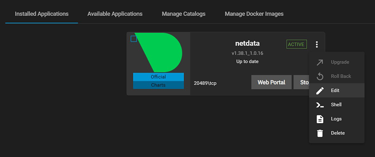Click the Upgrade arrow icon

(320, 62)
